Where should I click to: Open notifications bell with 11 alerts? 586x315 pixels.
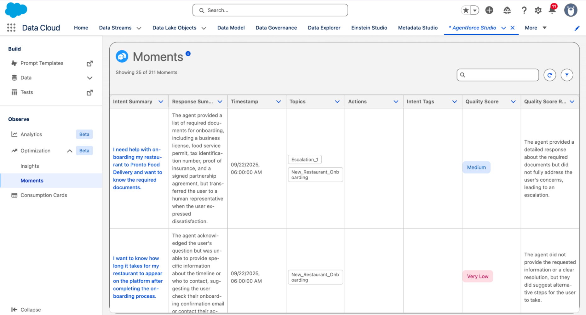pos(552,10)
